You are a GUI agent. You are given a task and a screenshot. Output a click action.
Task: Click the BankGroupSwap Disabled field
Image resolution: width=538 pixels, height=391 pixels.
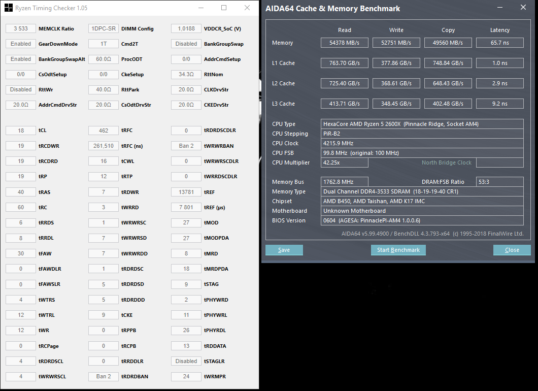tap(186, 44)
